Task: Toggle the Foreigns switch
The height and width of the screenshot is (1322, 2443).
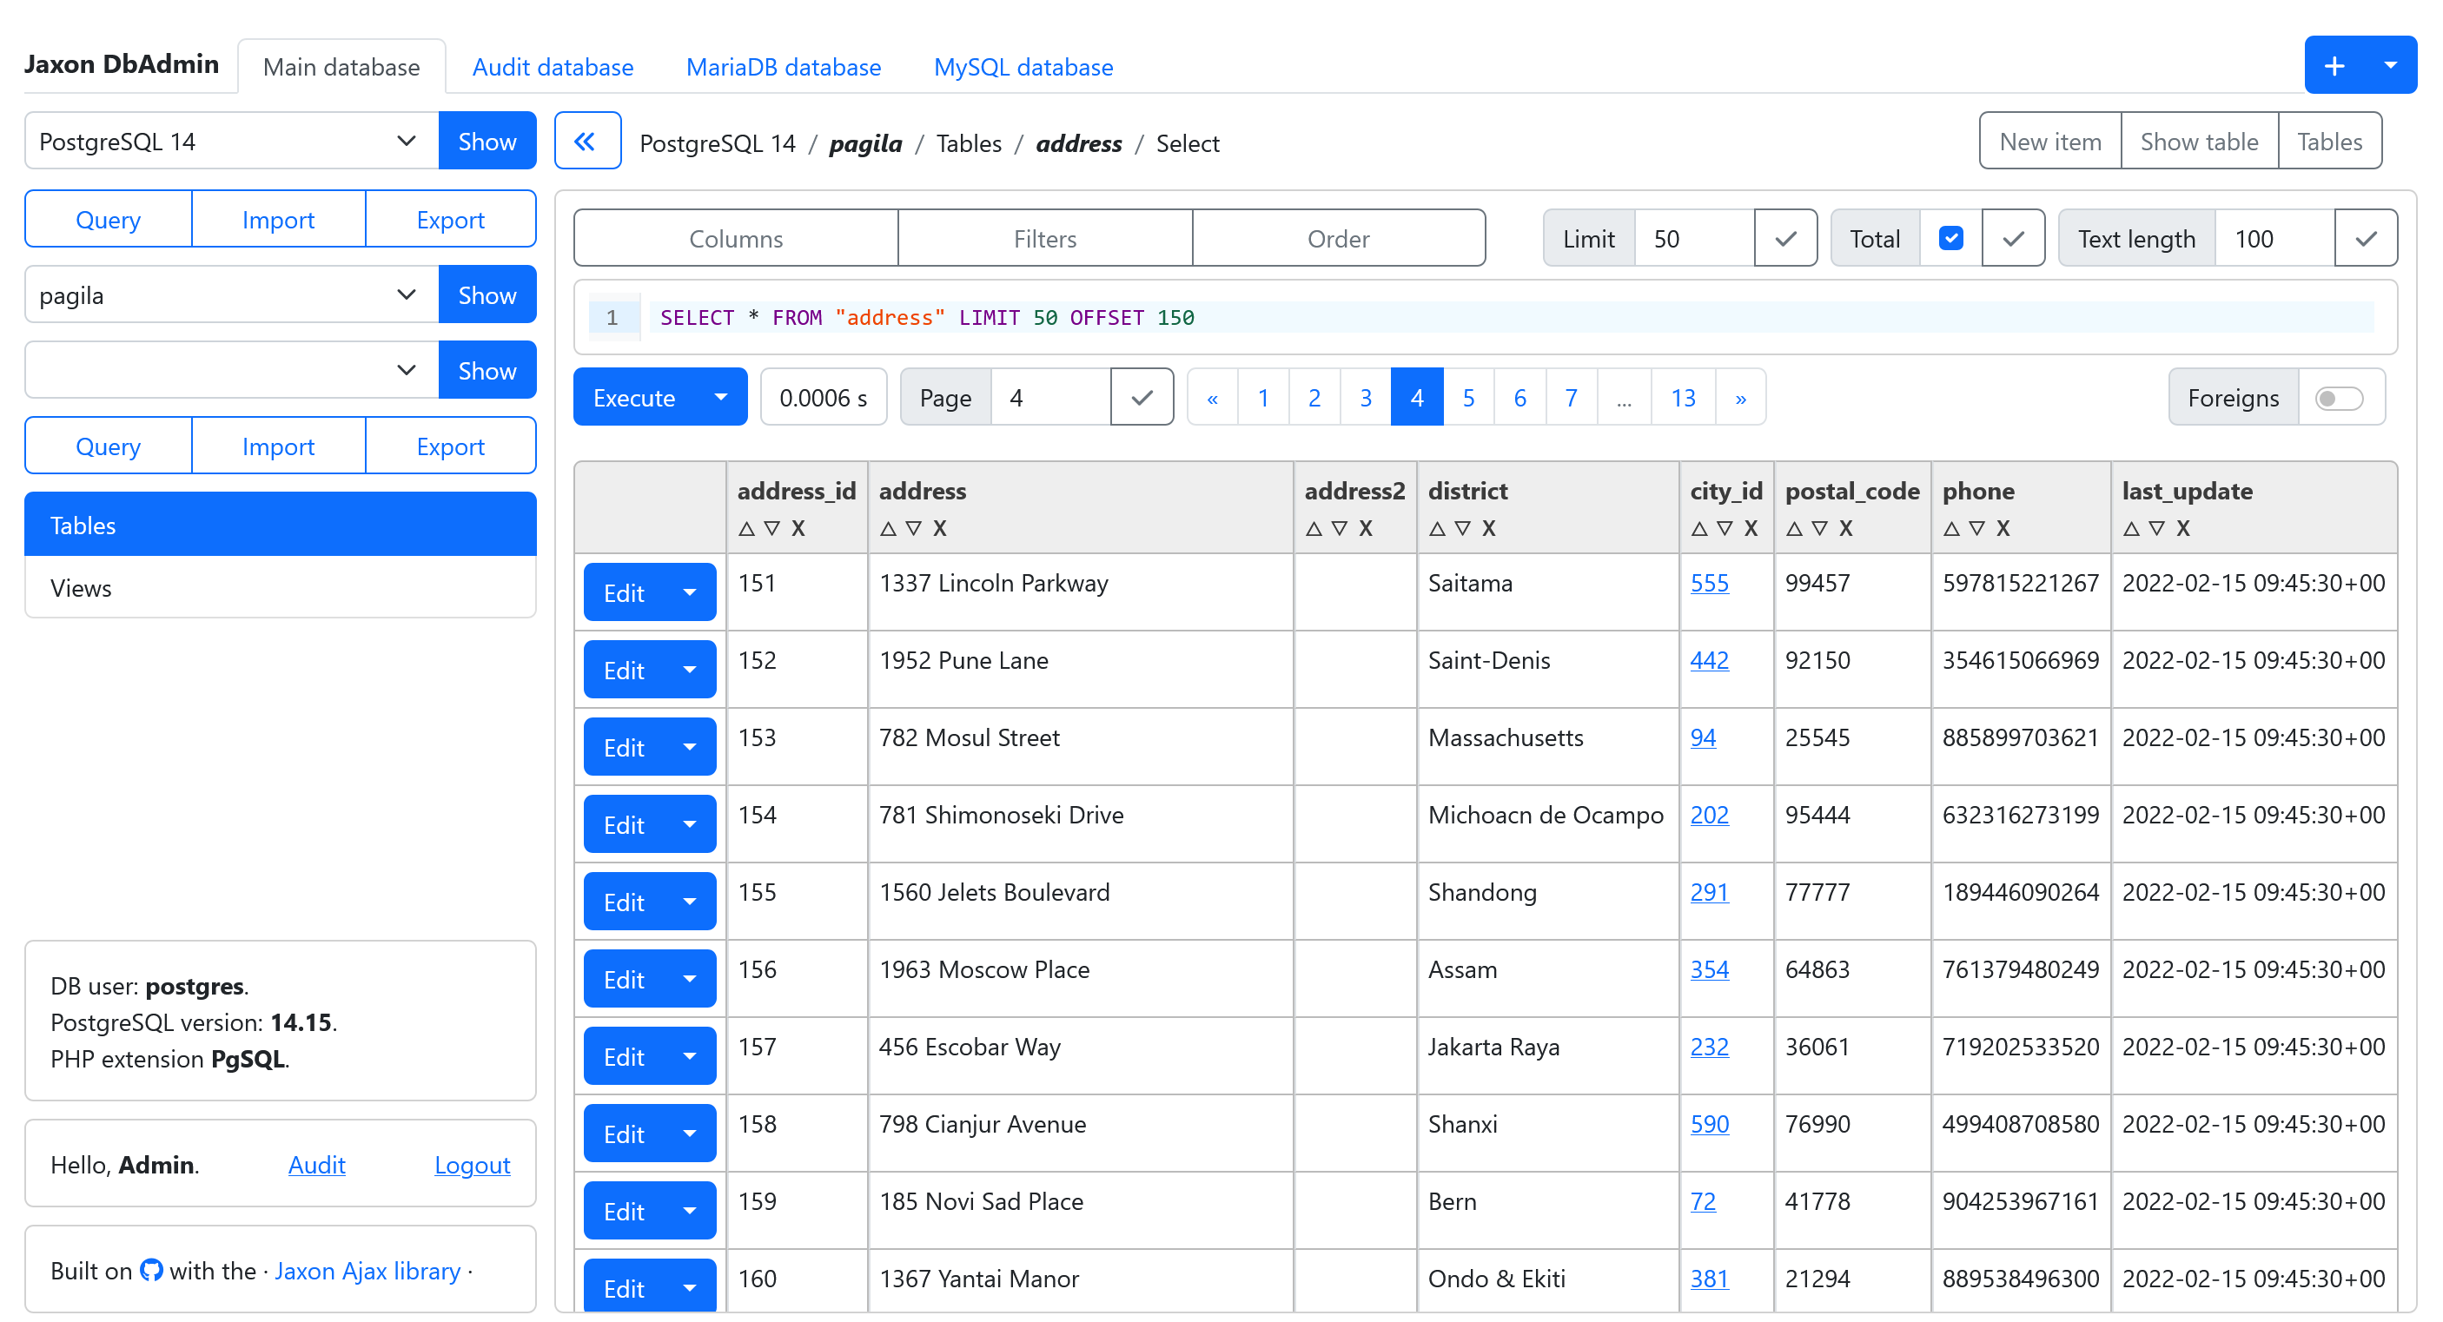Action: tap(2339, 397)
